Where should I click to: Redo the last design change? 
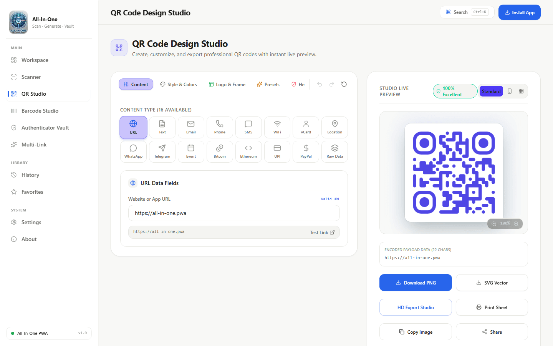[x=332, y=84]
